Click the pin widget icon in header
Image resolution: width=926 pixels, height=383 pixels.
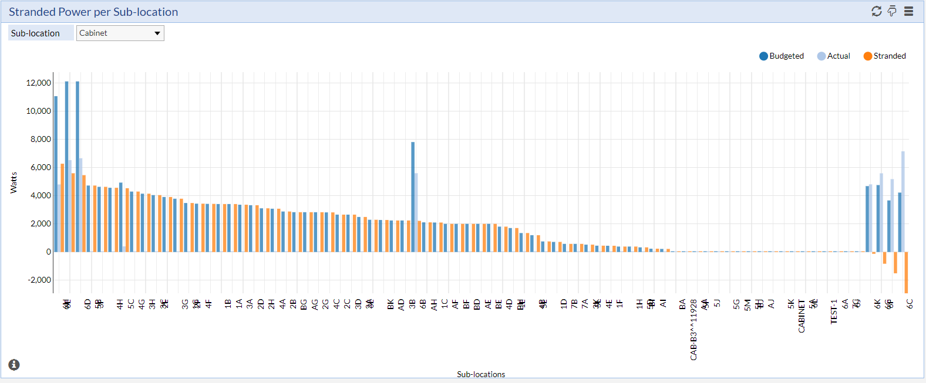pos(892,11)
